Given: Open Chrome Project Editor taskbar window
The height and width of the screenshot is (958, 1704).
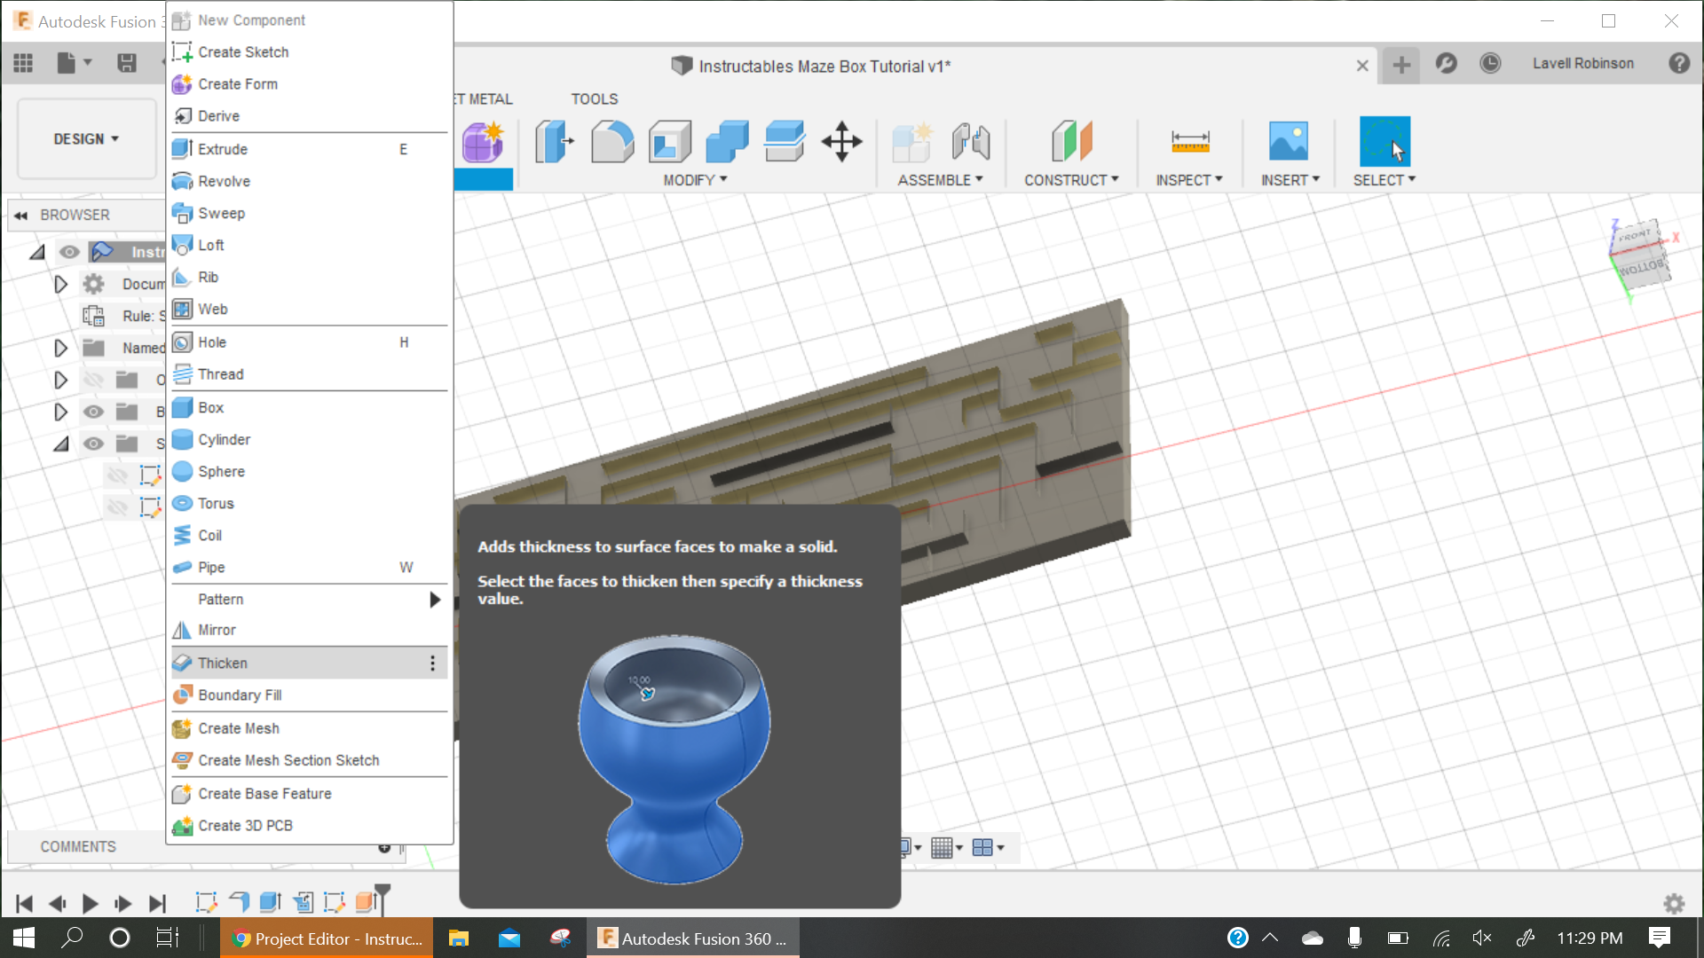Looking at the screenshot, I should pos(327,938).
